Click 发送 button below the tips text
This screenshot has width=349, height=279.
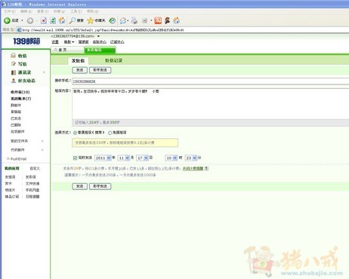80,186
